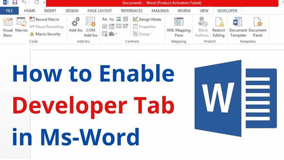Viewport: 284px width, 160px height.
Task: Insert Picture content control
Action: (x=119, y=19)
